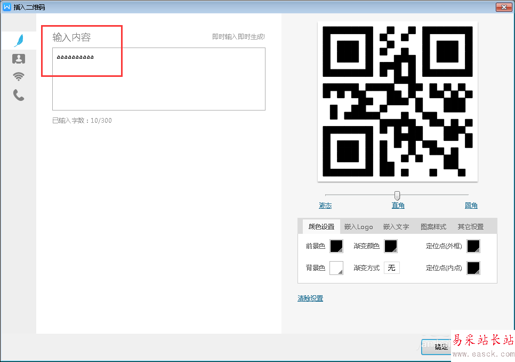Screen dimensions: 515x362
Task: Set shape to 液态 style
Action: (x=325, y=206)
